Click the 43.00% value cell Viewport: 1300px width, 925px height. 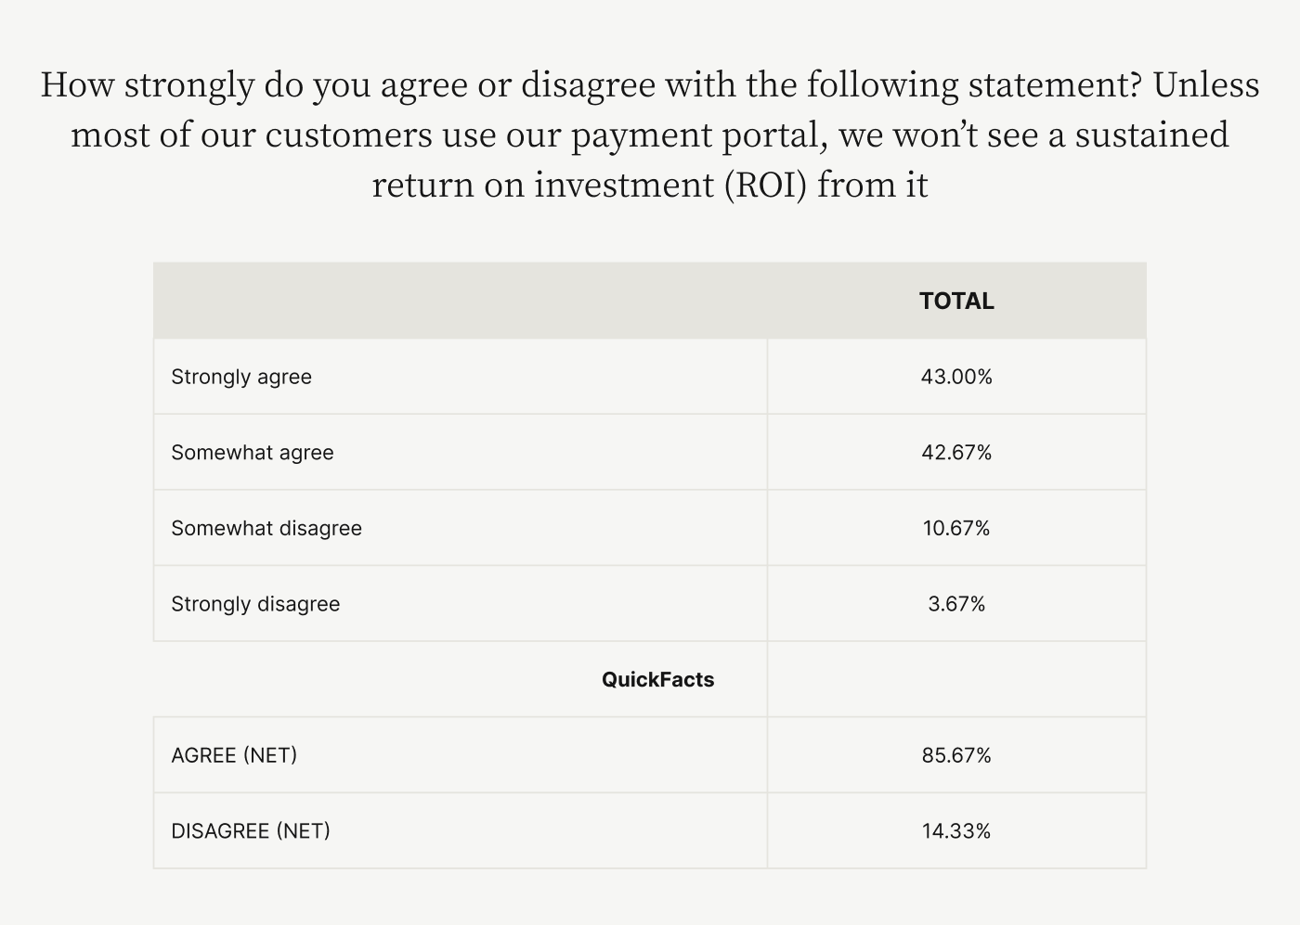click(956, 377)
